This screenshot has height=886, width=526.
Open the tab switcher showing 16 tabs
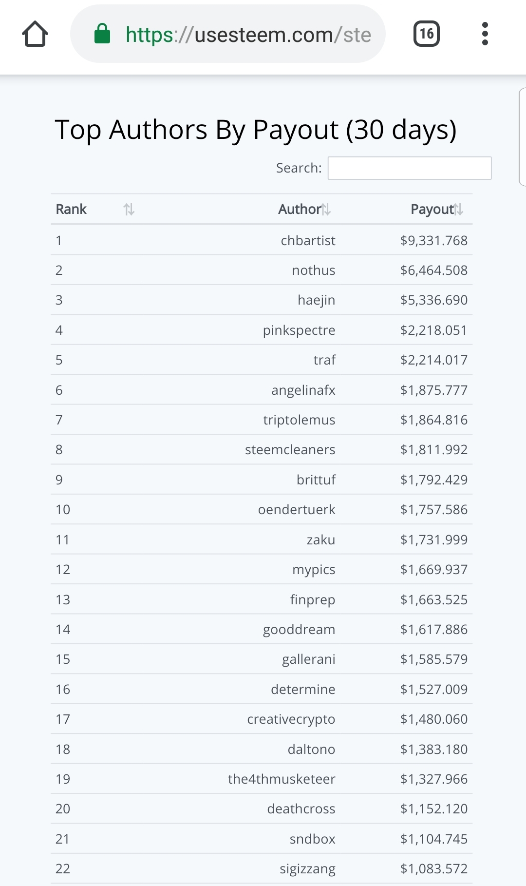(x=426, y=34)
